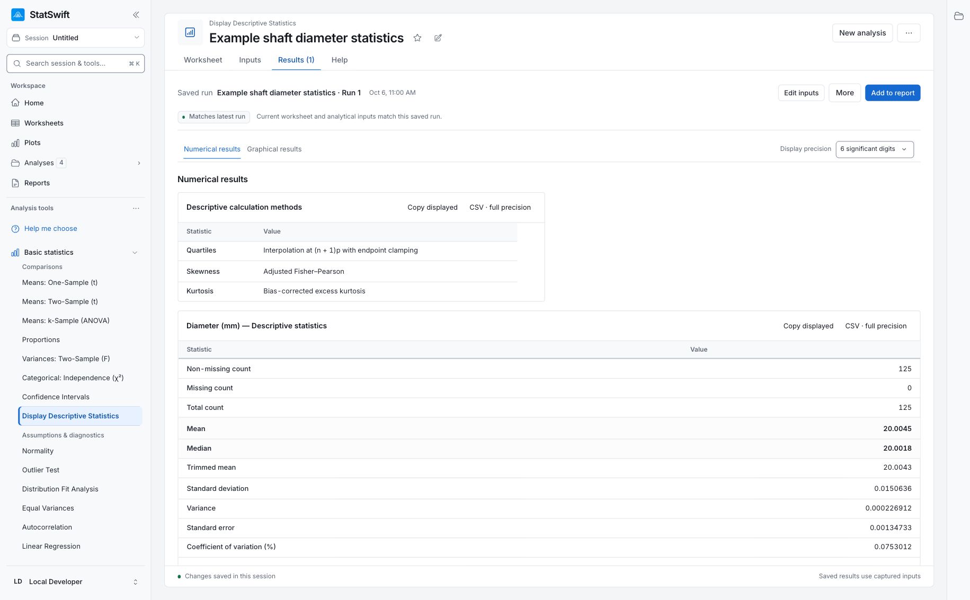
Task: Click the Matches latest run badge
Action: click(x=214, y=117)
